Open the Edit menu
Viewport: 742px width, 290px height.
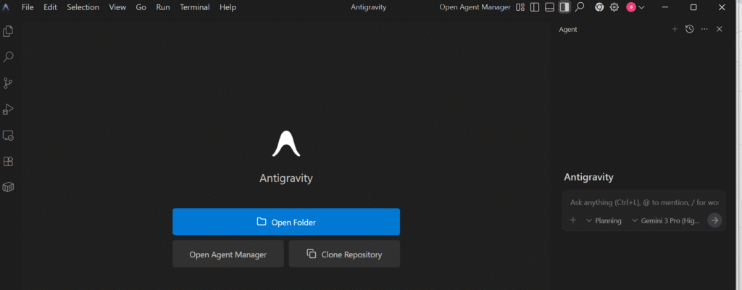coord(50,7)
